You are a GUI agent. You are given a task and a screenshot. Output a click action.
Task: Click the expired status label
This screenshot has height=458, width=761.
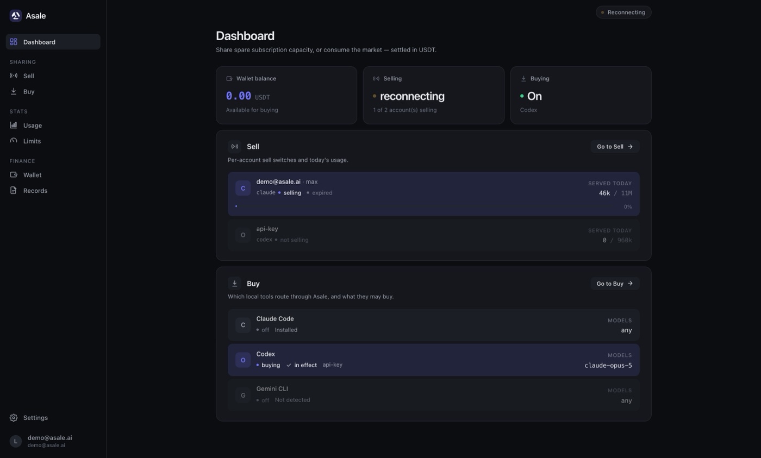[x=322, y=193]
